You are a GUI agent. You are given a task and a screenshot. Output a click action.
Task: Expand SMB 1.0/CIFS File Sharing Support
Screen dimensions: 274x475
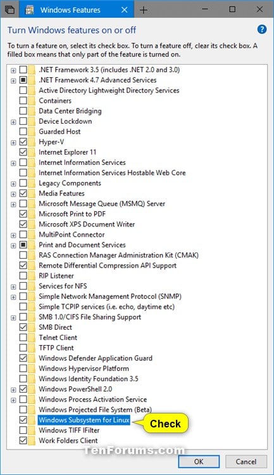point(13,318)
